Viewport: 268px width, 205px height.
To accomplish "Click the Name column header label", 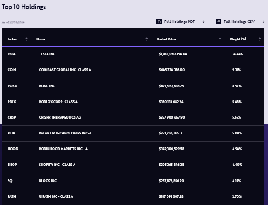I will pos(41,39).
